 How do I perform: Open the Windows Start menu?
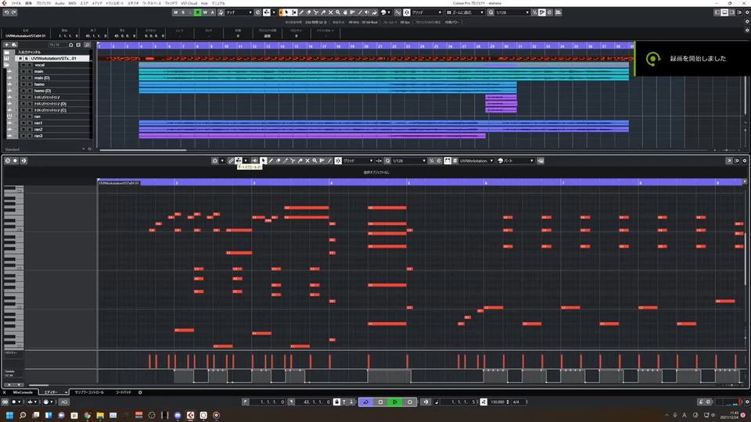9,415
